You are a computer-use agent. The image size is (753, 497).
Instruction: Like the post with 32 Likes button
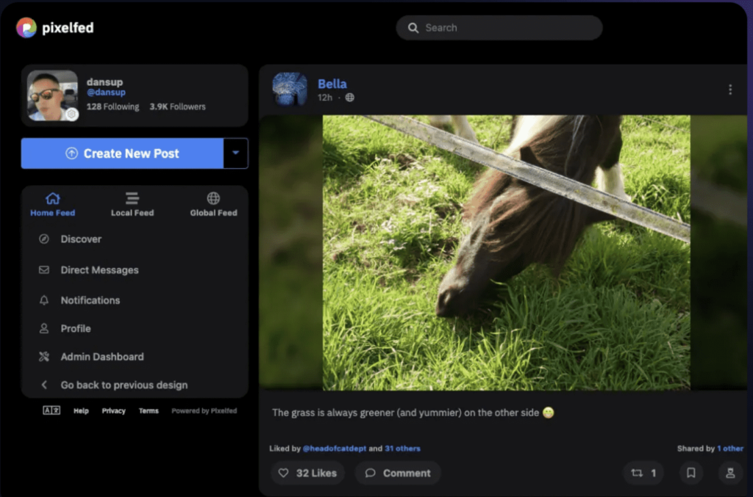tap(308, 473)
